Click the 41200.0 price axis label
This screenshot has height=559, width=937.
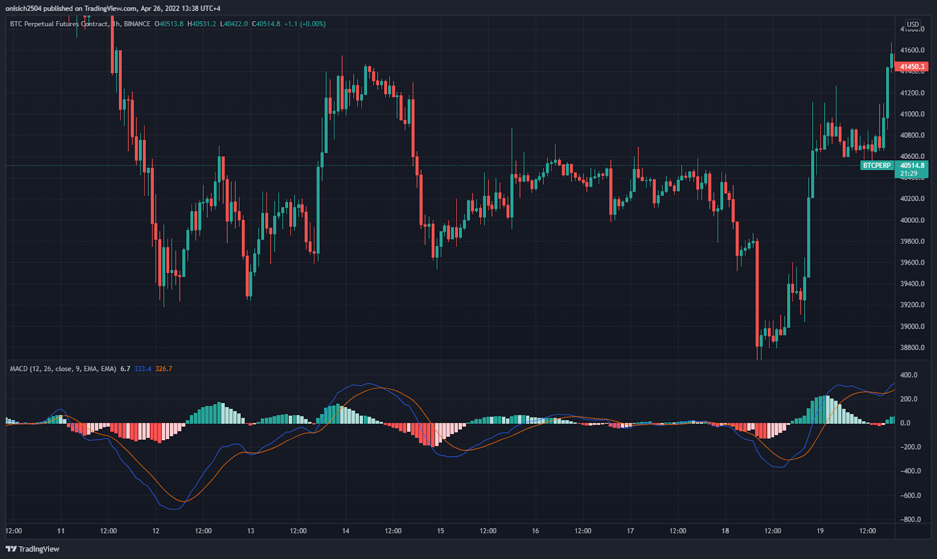point(912,93)
